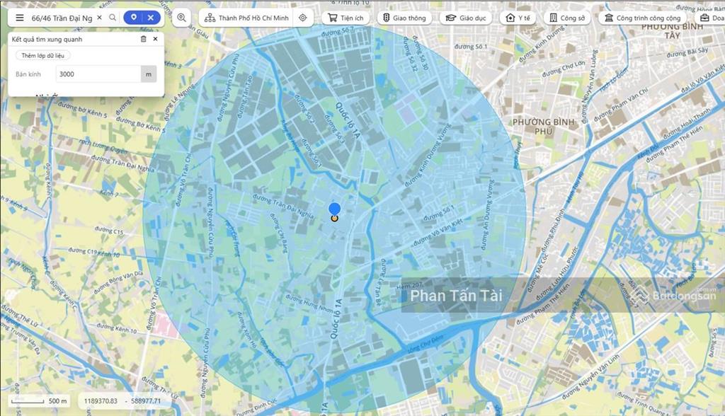
Task: Click the 'm' unit box beside radius
Action: (x=149, y=74)
